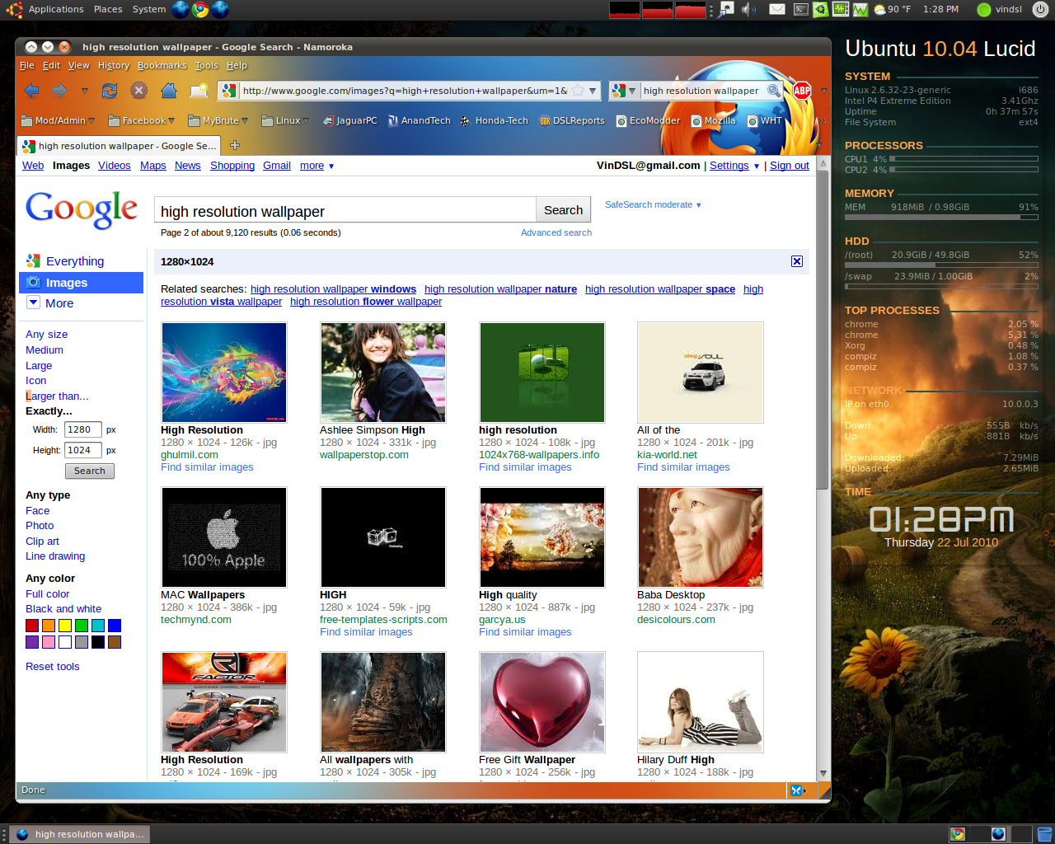
Task: Open the Advanced search link
Action: 556,232
